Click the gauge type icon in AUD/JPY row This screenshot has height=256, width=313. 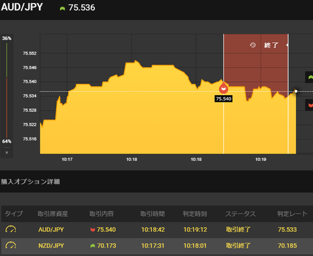coord(10,229)
